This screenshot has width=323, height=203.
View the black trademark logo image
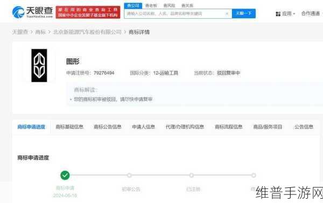point(39,65)
